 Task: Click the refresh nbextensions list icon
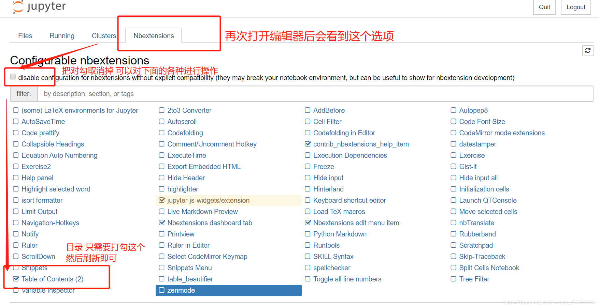point(588,50)
